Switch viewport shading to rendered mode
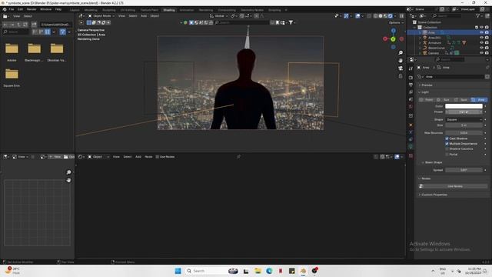492x277 pixels. pos(391,15)
